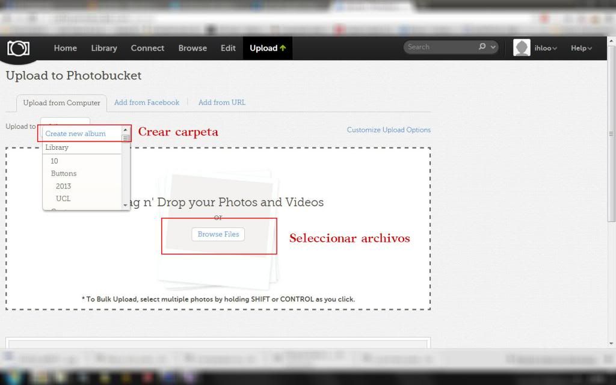Switch to Add from Facebook tab
This screenshot has height=385, width=616.
tap(147, 102)
